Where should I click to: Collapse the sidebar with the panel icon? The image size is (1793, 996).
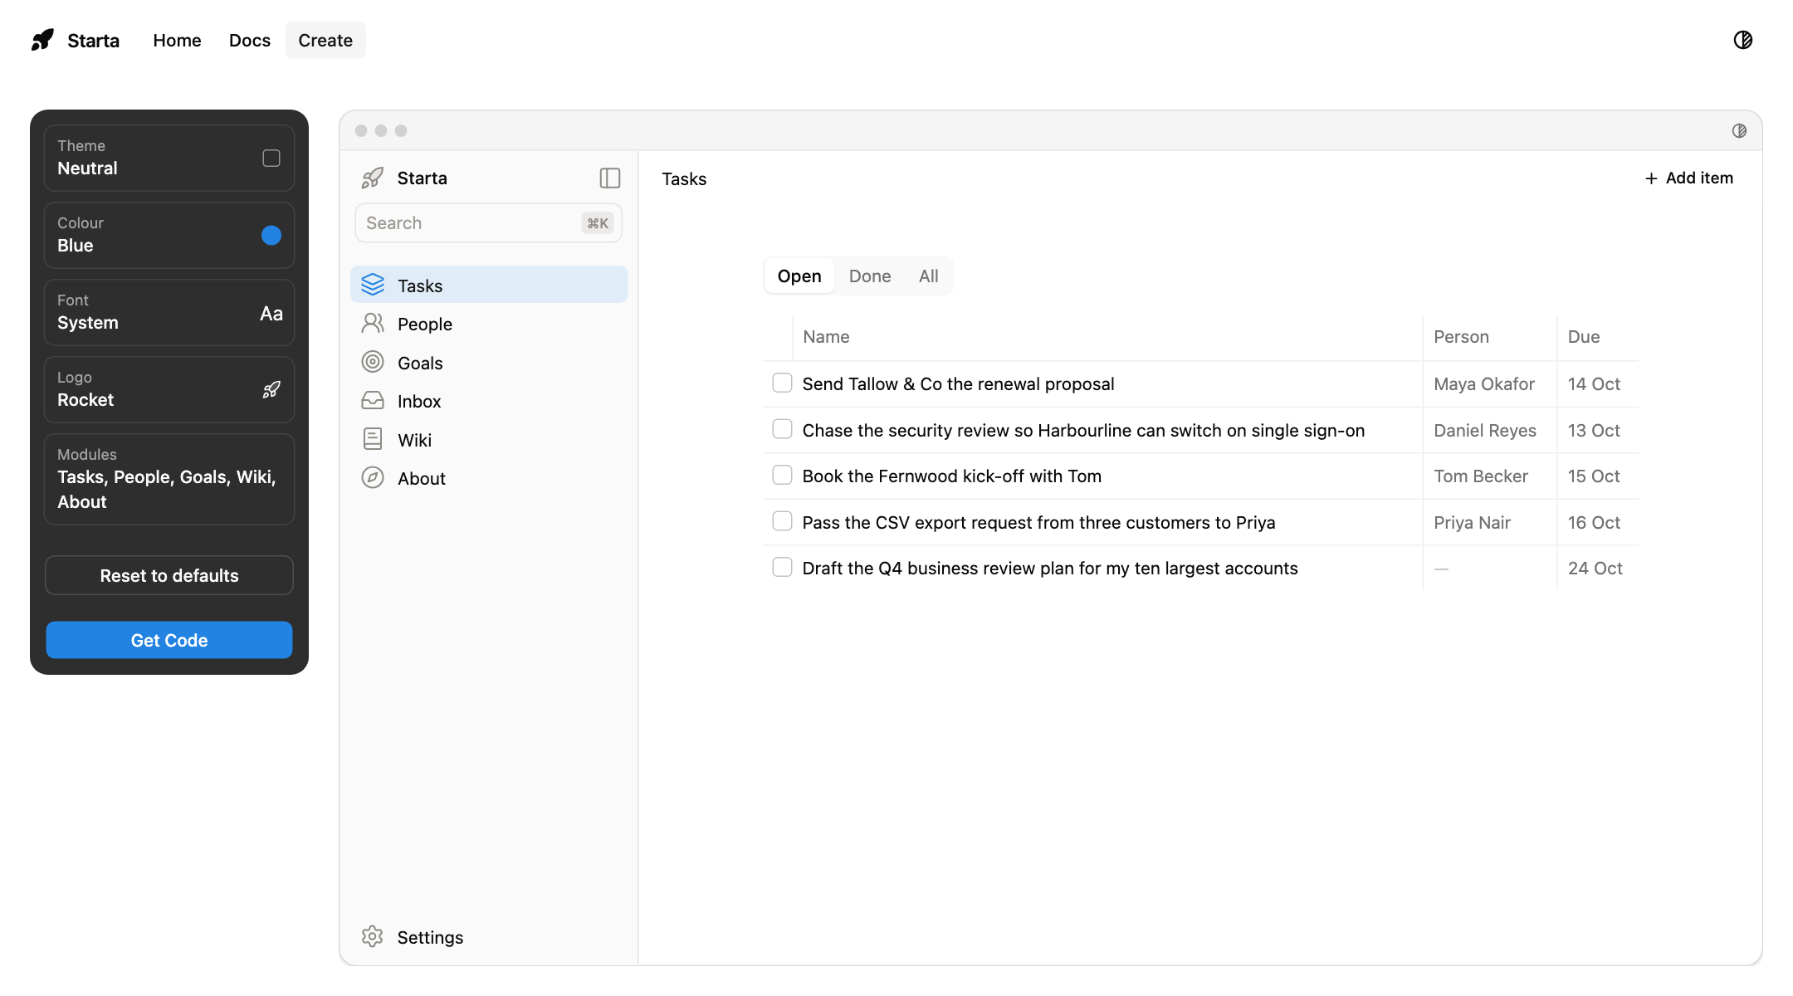[610, 178]
